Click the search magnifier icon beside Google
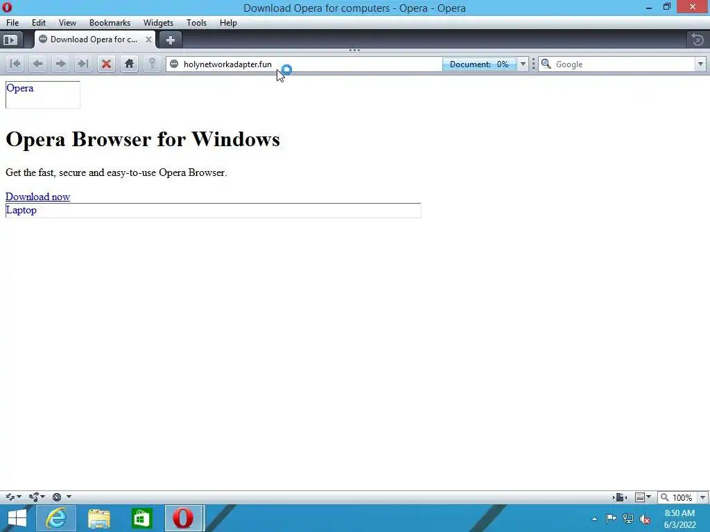 point(546,64)
